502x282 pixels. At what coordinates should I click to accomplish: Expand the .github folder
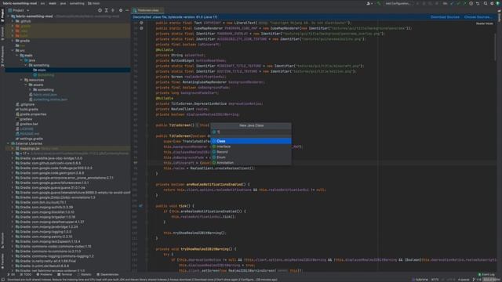click(13, 21)
